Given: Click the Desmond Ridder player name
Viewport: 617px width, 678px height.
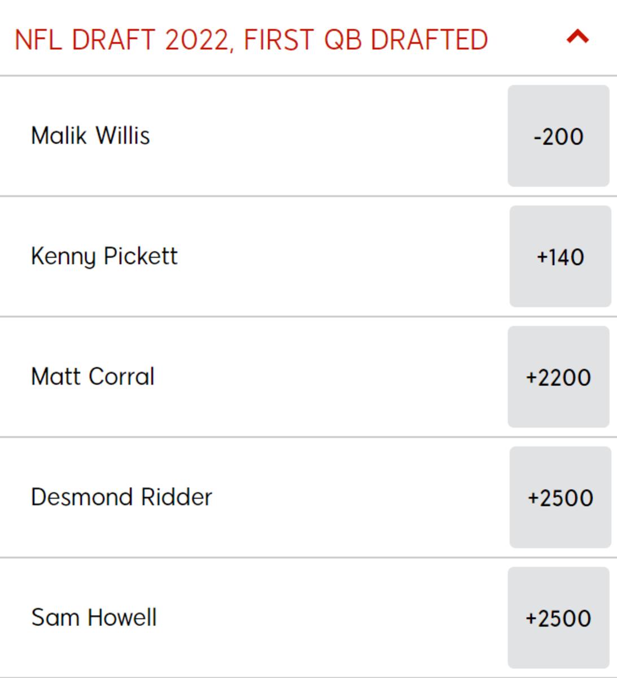Looking at the screenshot, I should click(x=121, y=497).
